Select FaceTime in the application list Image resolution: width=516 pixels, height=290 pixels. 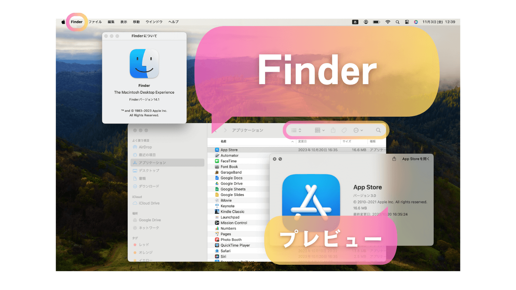(229, 161)
